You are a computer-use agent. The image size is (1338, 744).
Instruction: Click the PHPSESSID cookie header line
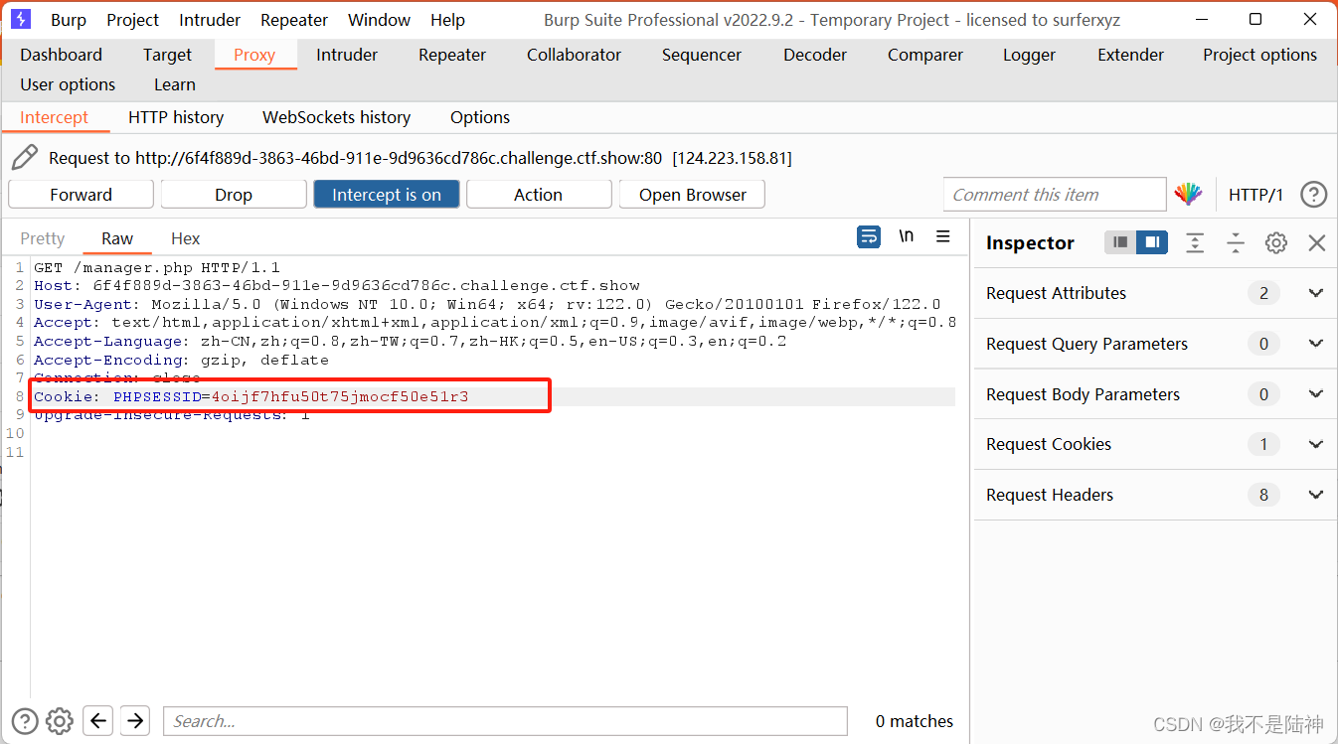251,396
